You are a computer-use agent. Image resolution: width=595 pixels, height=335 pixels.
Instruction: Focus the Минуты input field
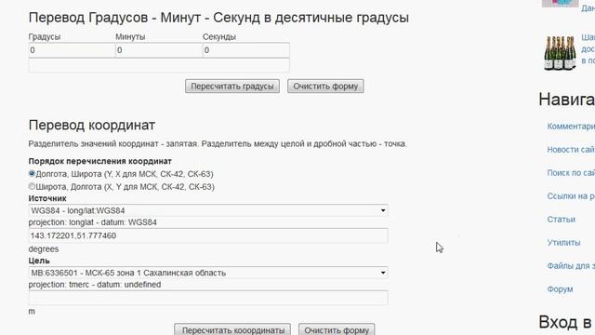click(159, 50)
